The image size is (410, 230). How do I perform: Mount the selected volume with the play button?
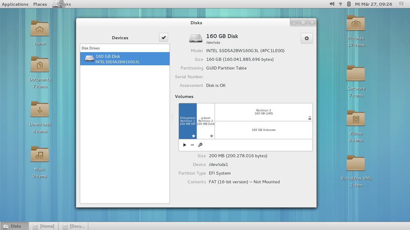(x=185, y=145)
